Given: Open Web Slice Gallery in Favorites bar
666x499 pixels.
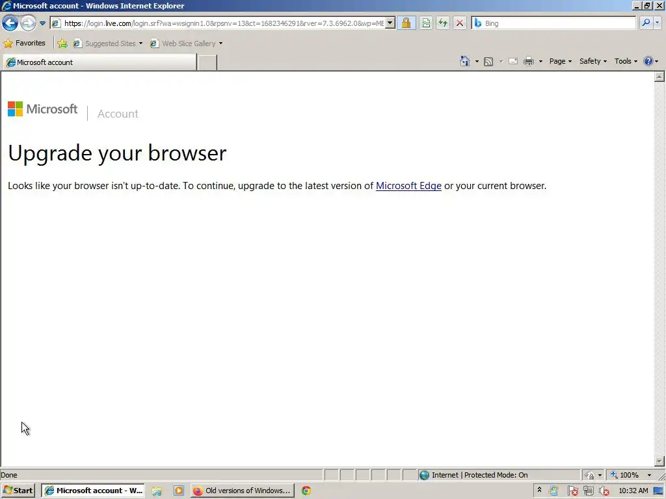Looking at the screenshot, I should [x=187, y=44].
